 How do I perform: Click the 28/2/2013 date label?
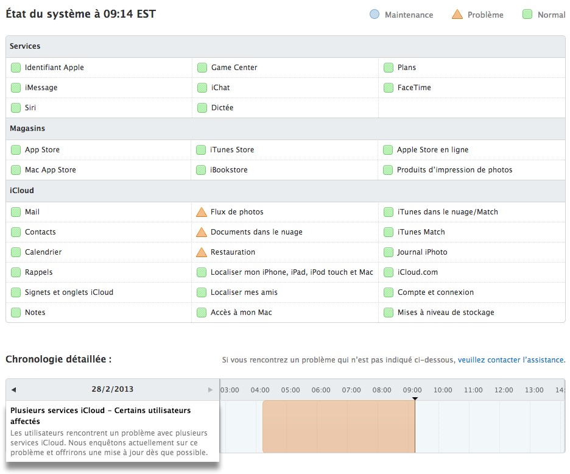click(x=112, y=389)
